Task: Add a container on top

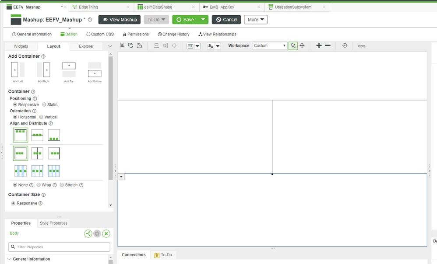Action: coord(69,72)
